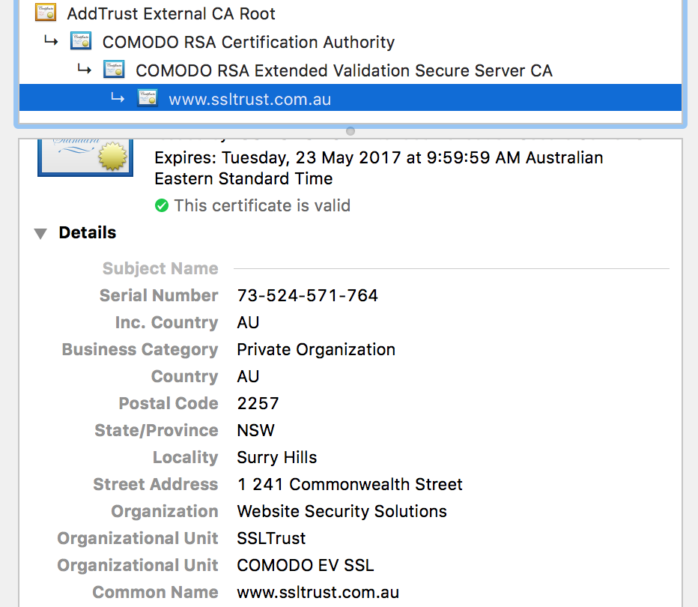Screen dimensions: 698x607
Task: Click the State/Province field label
Action: pyautogui.click(x=157, y=430)
